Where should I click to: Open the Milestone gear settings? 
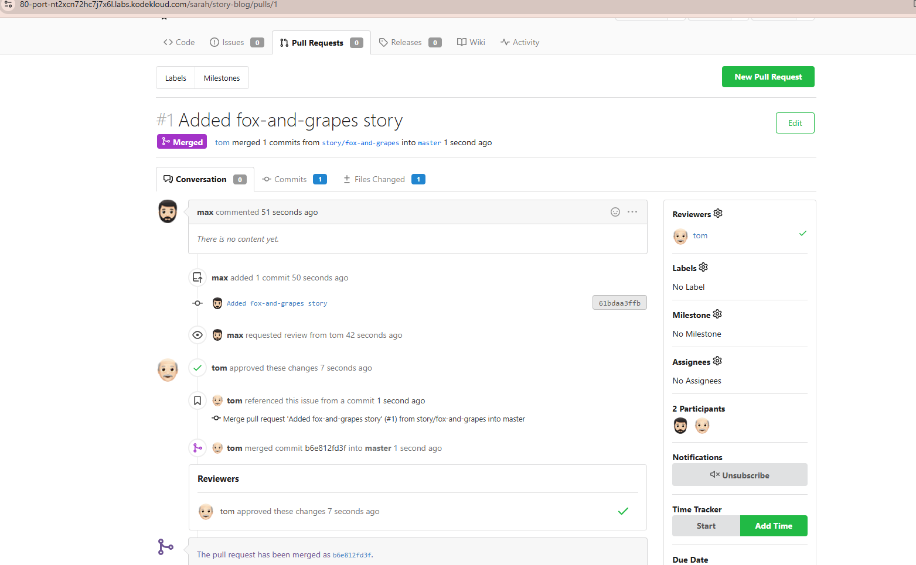tap(717, 314)
